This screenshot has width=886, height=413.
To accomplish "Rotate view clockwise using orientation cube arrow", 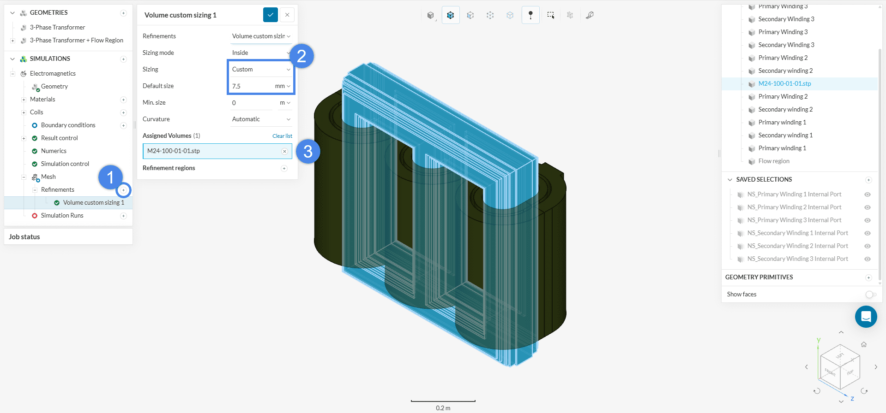I will [x=864, y=391].
